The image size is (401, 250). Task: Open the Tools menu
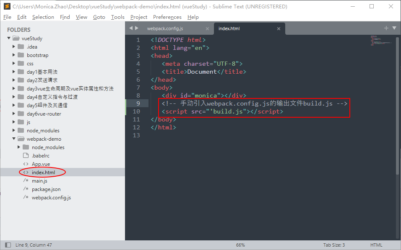point(117,17)
